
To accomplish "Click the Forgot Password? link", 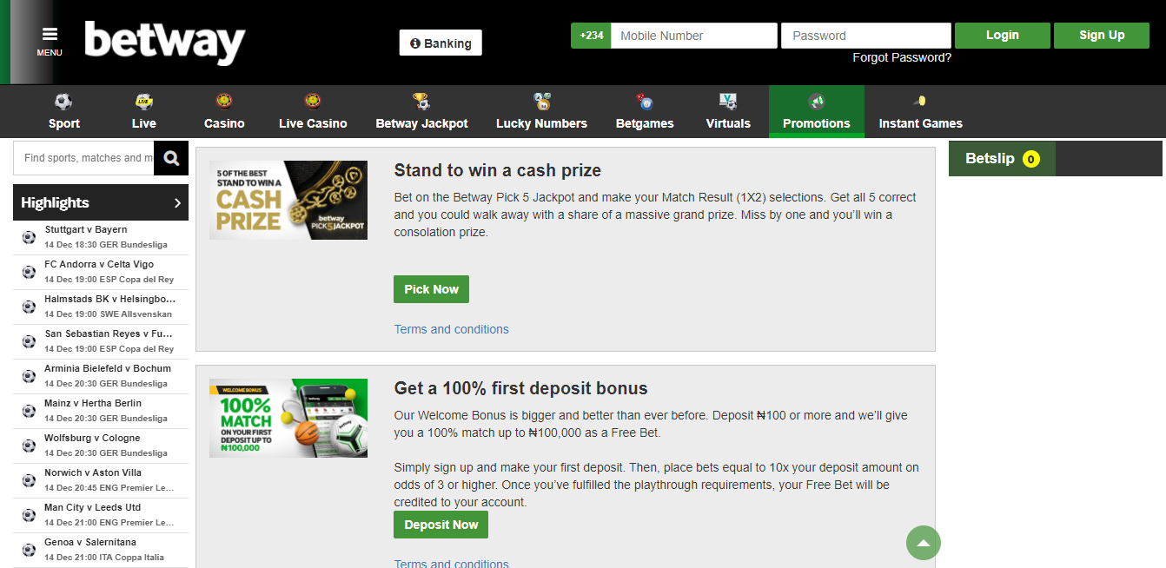I will (902, 57).
